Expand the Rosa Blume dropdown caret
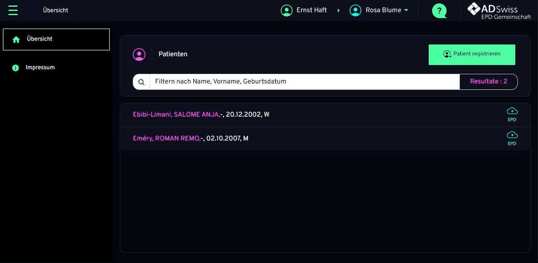Image resolution: width=538 pixels, height=263 pixels. [406, 10]
